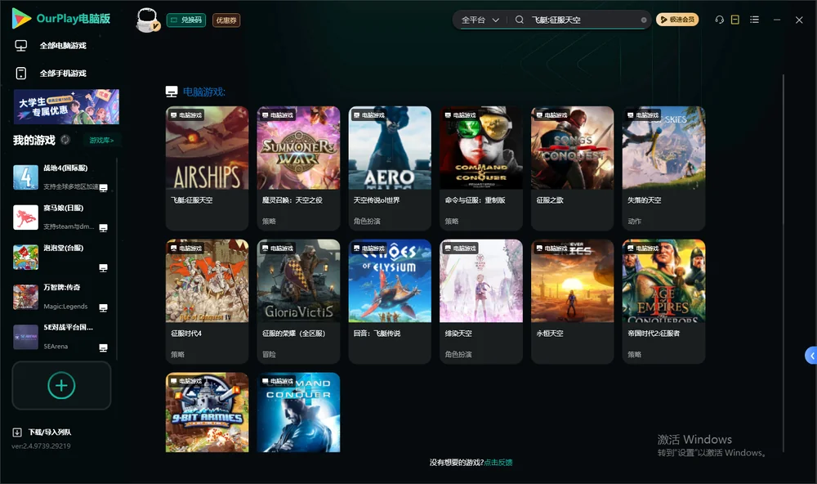817x484 pixels.
Task: Open the 征服的荣耀(全区服) game card
Action: (298, 302)
